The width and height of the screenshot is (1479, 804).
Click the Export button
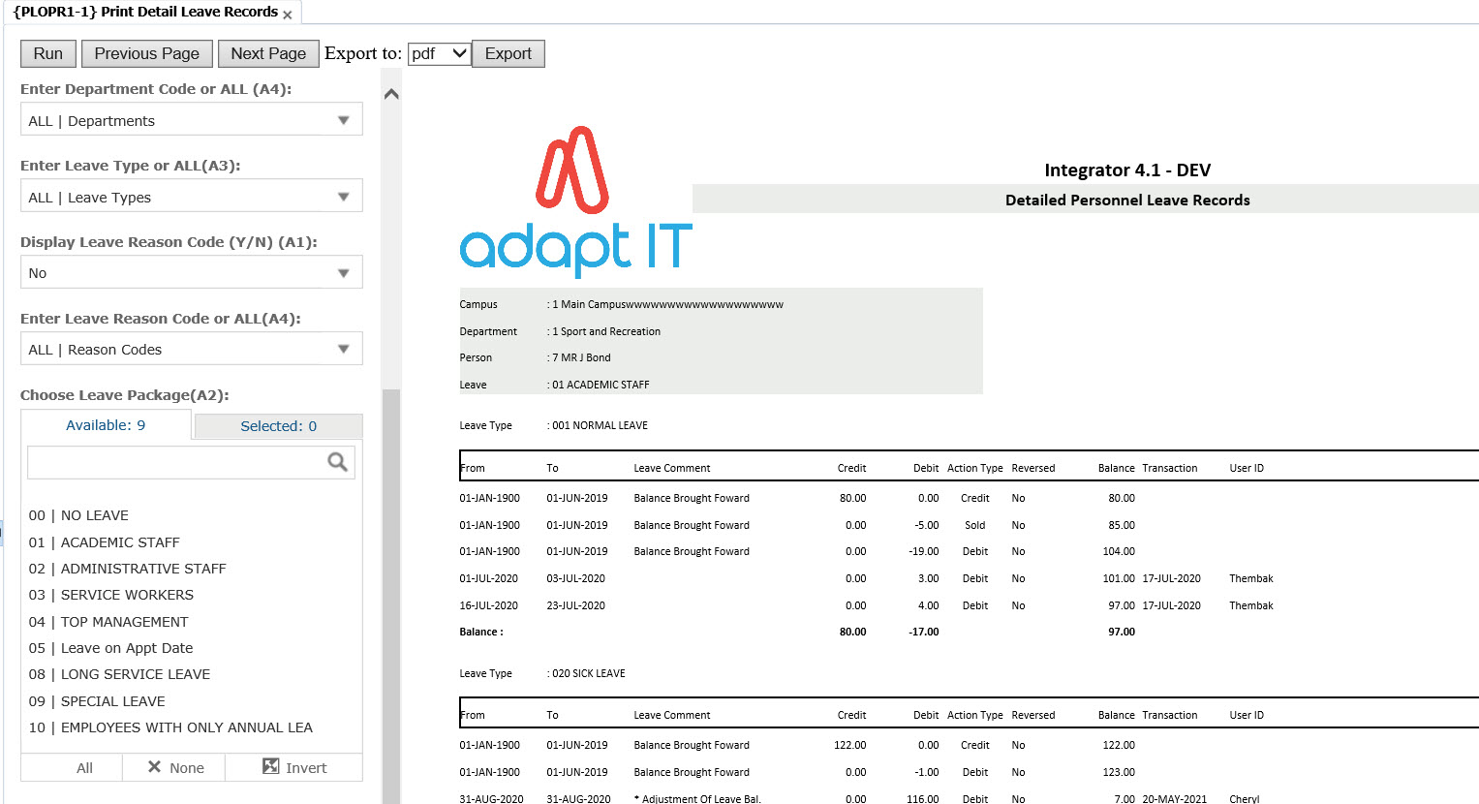[508, 53]
